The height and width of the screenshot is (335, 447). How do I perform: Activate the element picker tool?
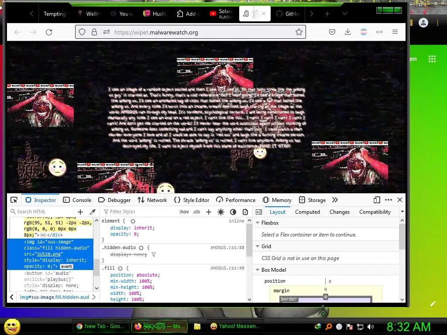[14, 200]
